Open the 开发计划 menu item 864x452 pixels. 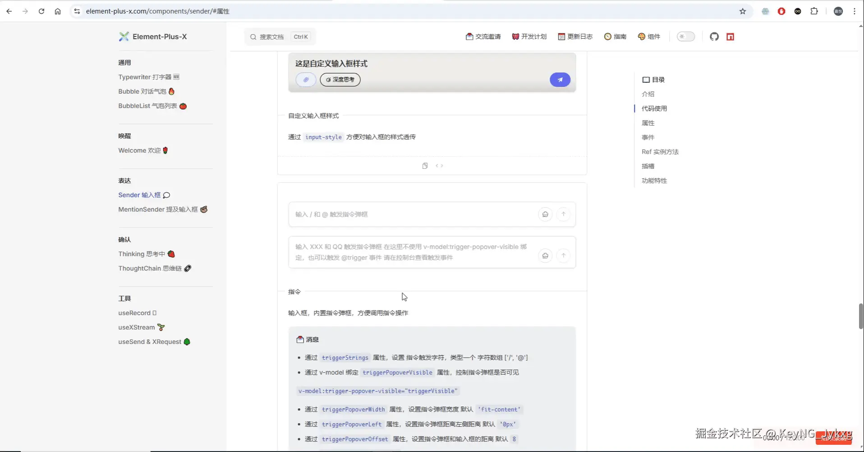coord(529,37)
